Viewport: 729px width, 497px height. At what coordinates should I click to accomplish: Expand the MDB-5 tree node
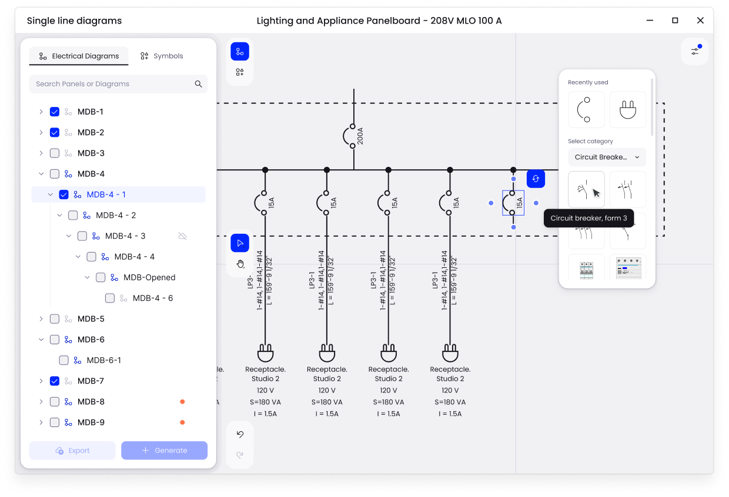41,319
